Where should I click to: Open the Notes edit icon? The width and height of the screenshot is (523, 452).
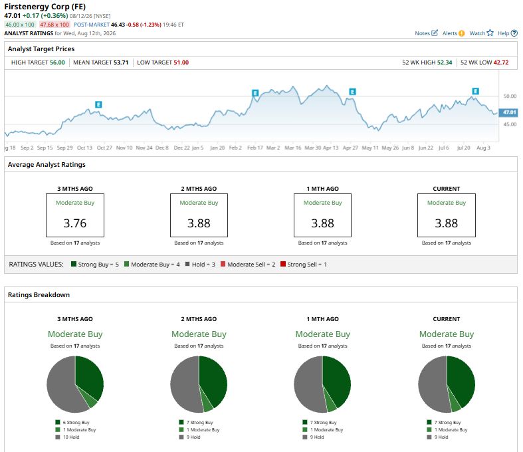click(434, 33)
